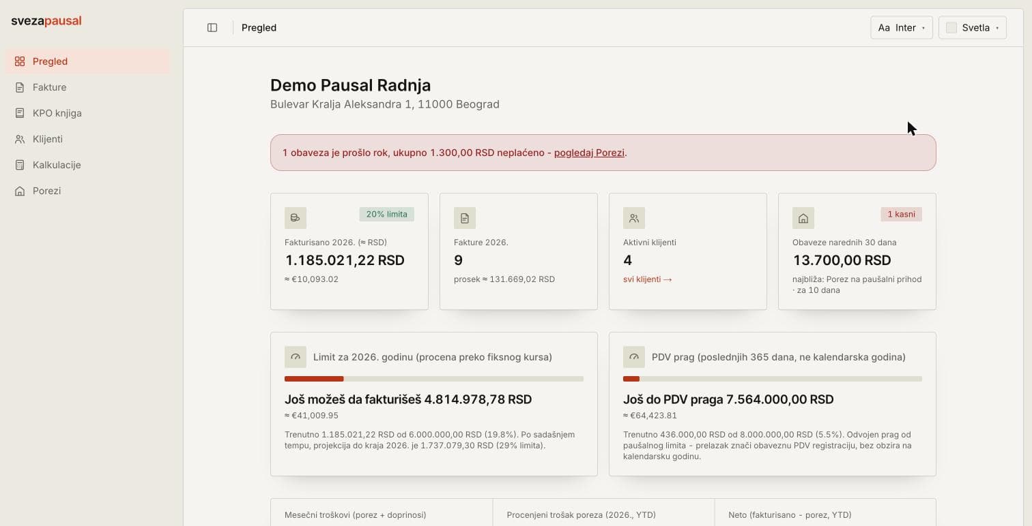The height and width of the screenshot is (526, 1032).
Task: Click the Pregled grid icon in sidebar
Action: click(x=20, y=61)
